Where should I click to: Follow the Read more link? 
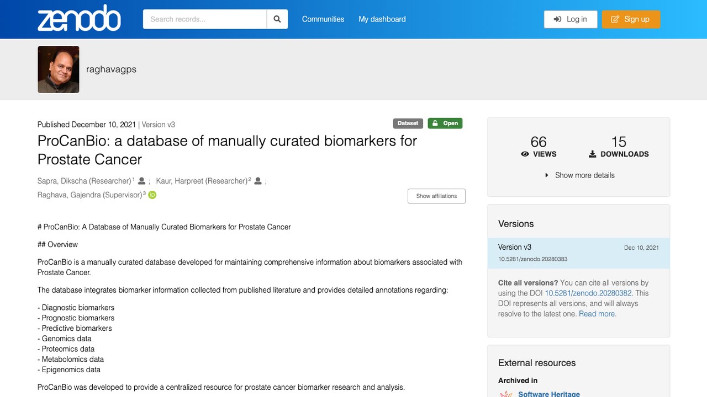click(598, 314)
